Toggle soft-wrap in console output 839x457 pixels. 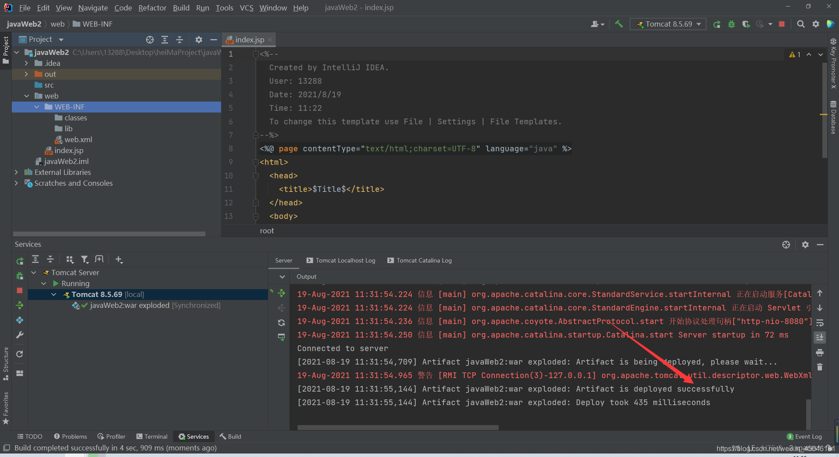point(820,323)
